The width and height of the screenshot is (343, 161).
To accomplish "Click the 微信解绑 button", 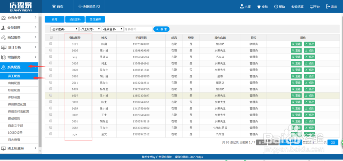I will (95, 19).
